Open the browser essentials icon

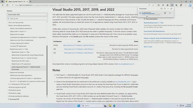176,5
